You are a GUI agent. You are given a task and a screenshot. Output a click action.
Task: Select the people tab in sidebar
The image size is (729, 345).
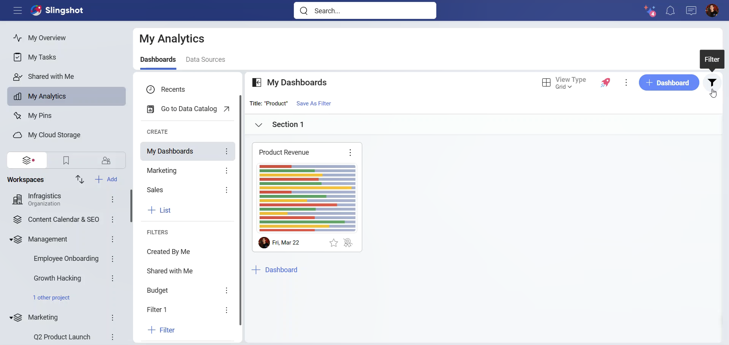point(106,160)
